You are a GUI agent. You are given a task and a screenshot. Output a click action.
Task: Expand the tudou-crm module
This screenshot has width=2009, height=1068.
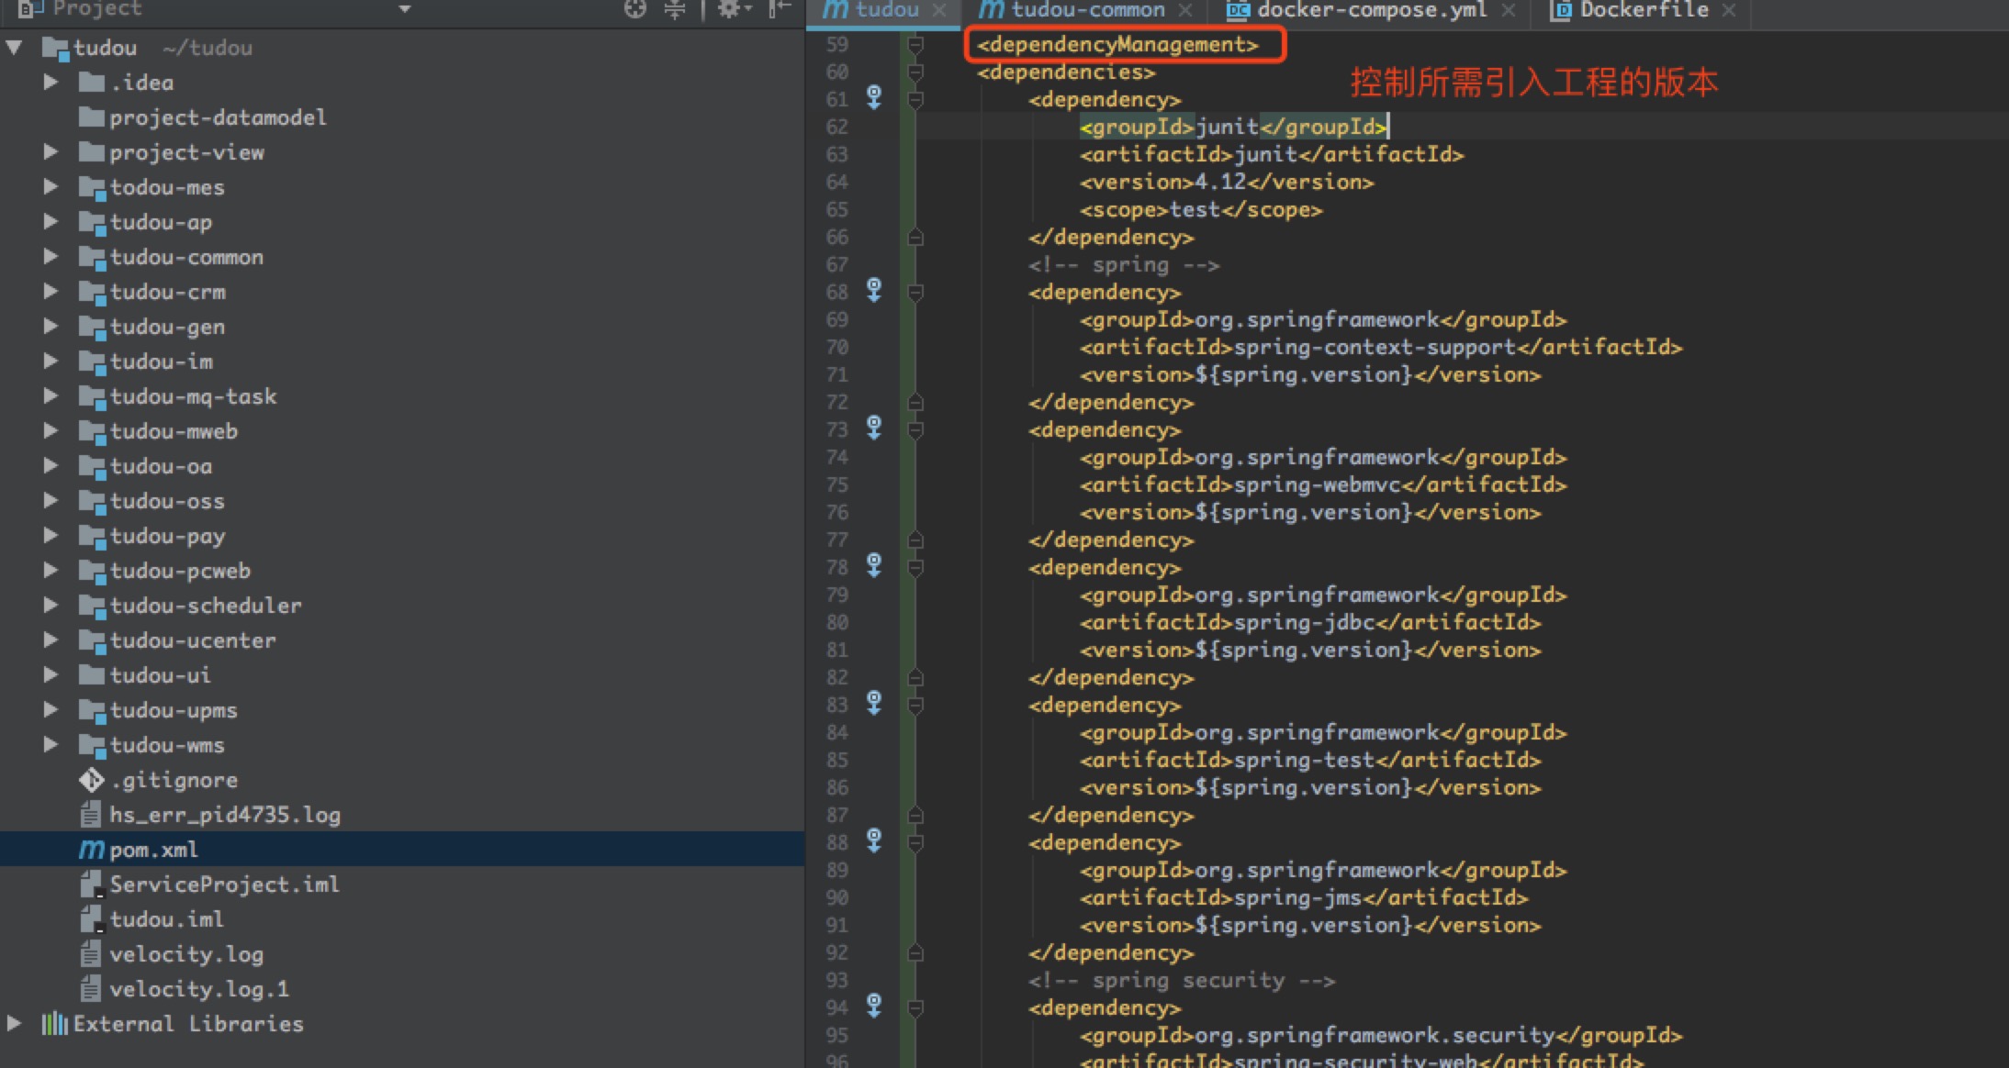(51, 292)
